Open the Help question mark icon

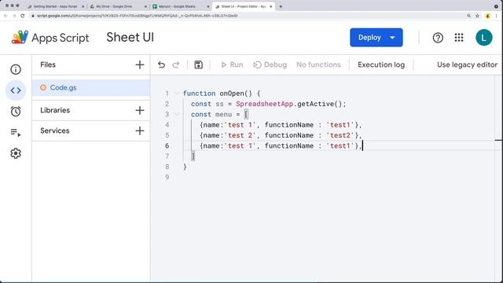pyautogui.click(x=438, y=38)
